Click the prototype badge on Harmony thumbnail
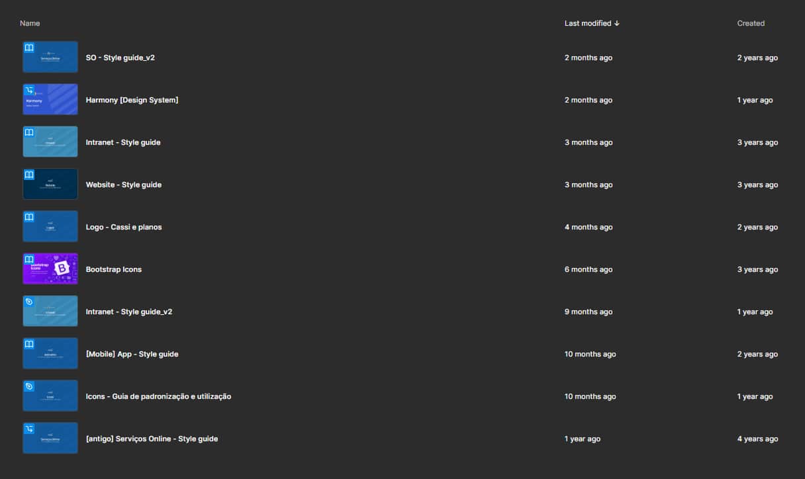 click(28, 90)
